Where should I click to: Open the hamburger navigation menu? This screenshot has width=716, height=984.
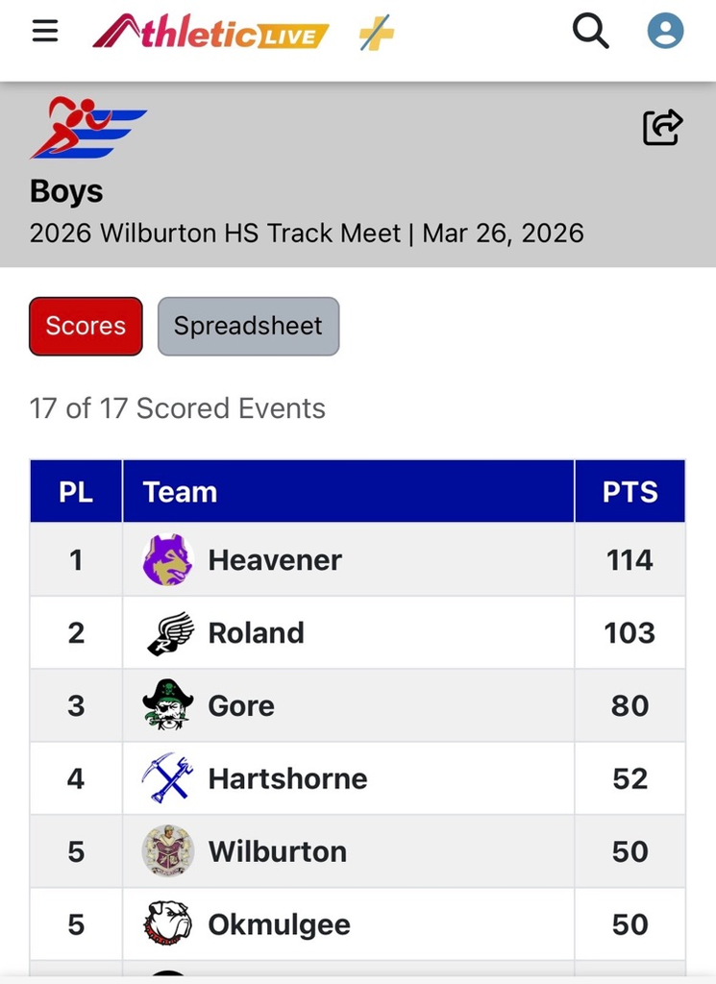pyautogui.click(x=45, y=32)
